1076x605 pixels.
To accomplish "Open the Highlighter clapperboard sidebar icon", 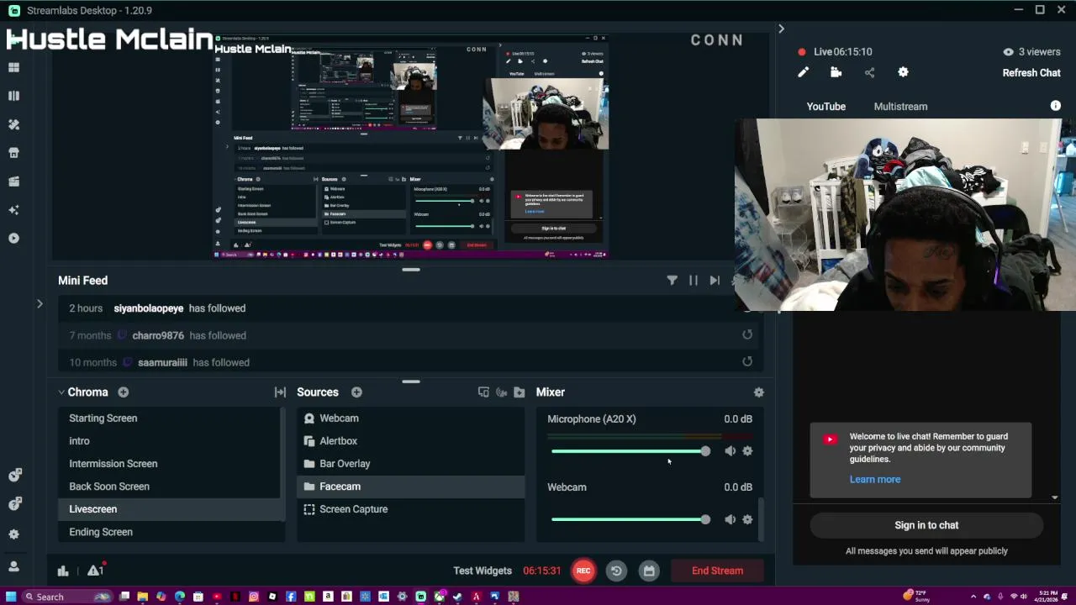I will coord(13,181).
